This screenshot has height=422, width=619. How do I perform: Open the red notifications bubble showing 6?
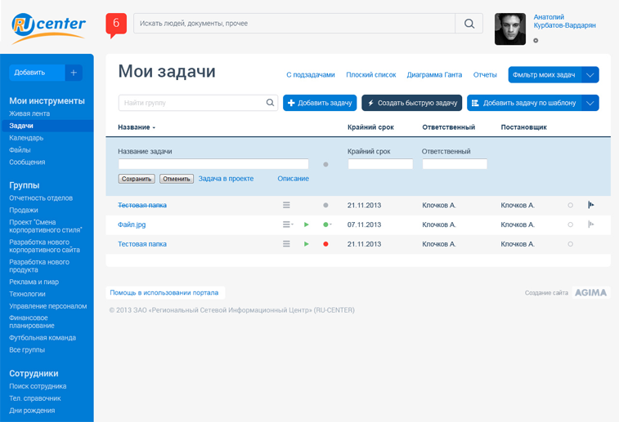click(116, 24)
